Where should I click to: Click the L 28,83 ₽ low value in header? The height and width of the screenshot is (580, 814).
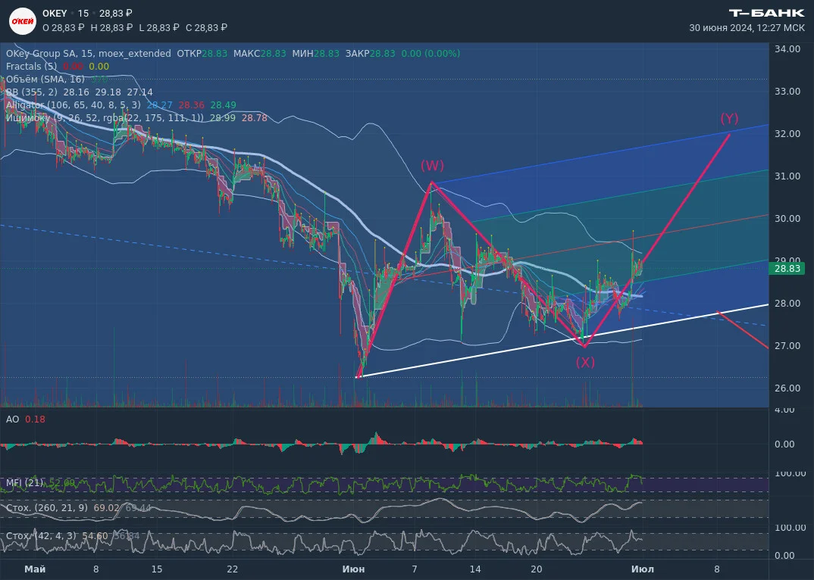point(159,27)
